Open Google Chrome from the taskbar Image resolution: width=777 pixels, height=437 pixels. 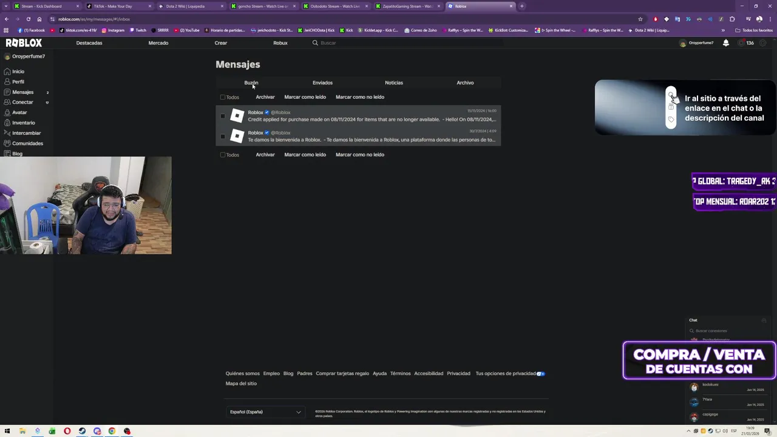coord(112,432)
